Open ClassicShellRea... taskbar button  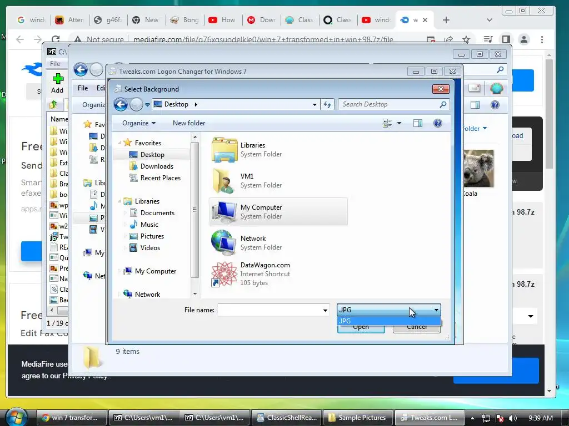[x=287, y=418]
